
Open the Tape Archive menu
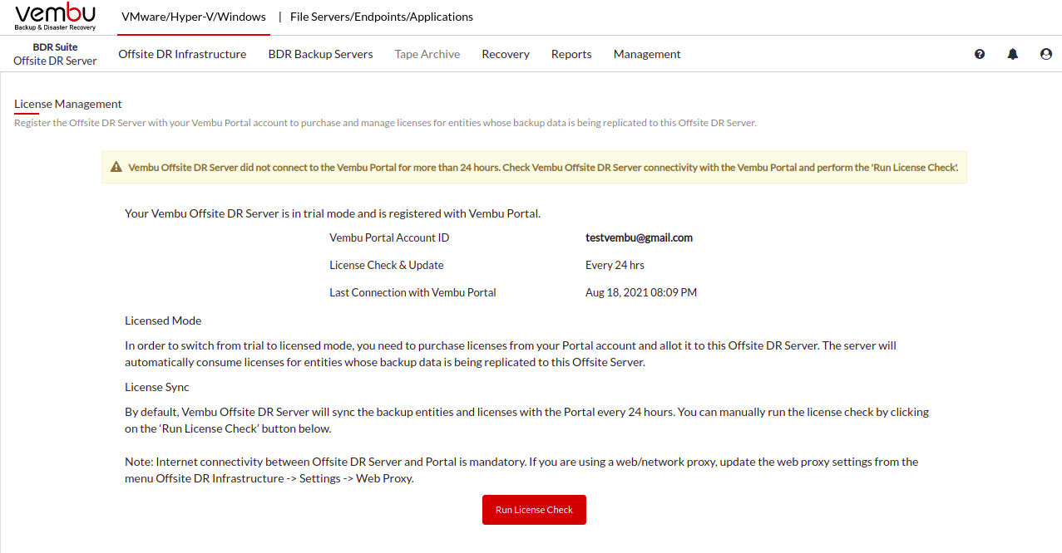(427, 54)
